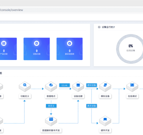Select the 虚拟设备 tag
Screen dimensions: 143x135
[91, 85]
